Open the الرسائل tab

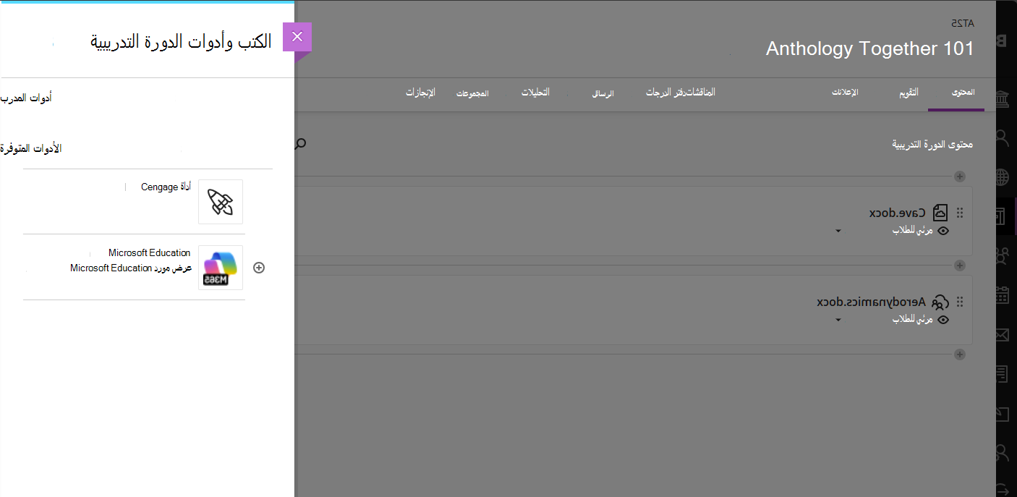click(x=603, y=94)
